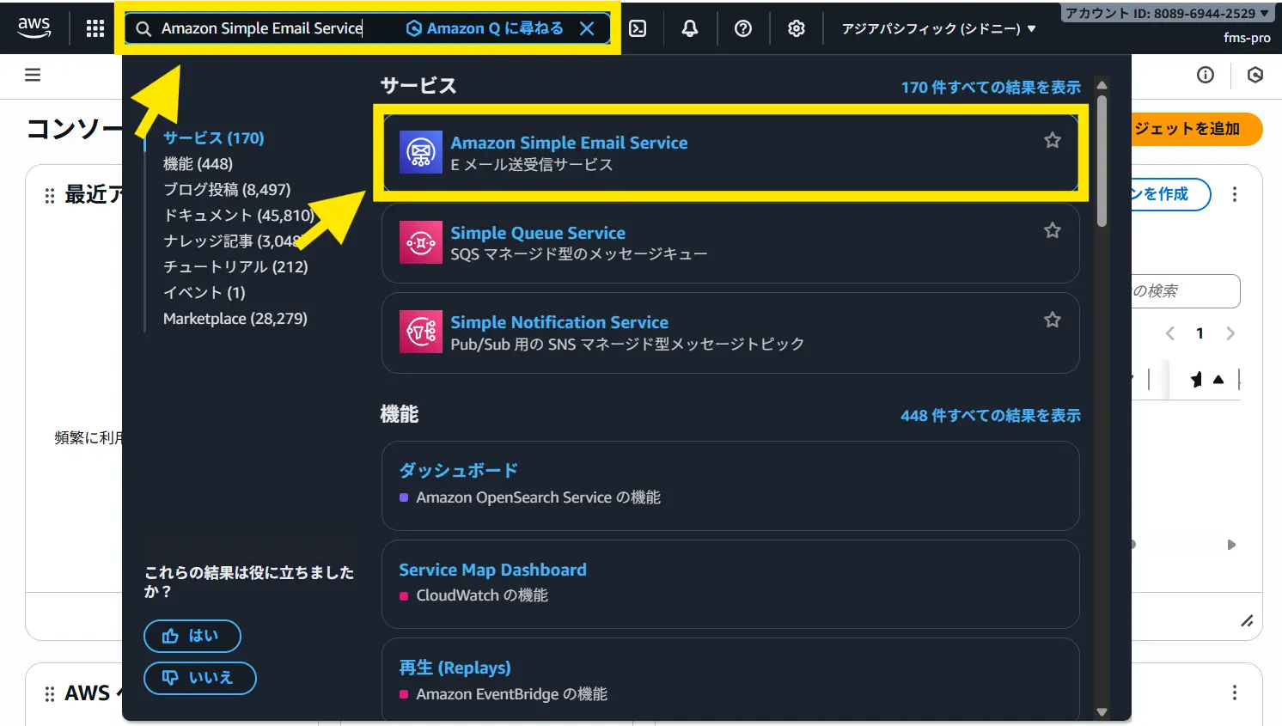The width and height of the screenshot is (1282, 726).
Task: Star Simple Notification Service as favorite
Action: coord(1052,320)
